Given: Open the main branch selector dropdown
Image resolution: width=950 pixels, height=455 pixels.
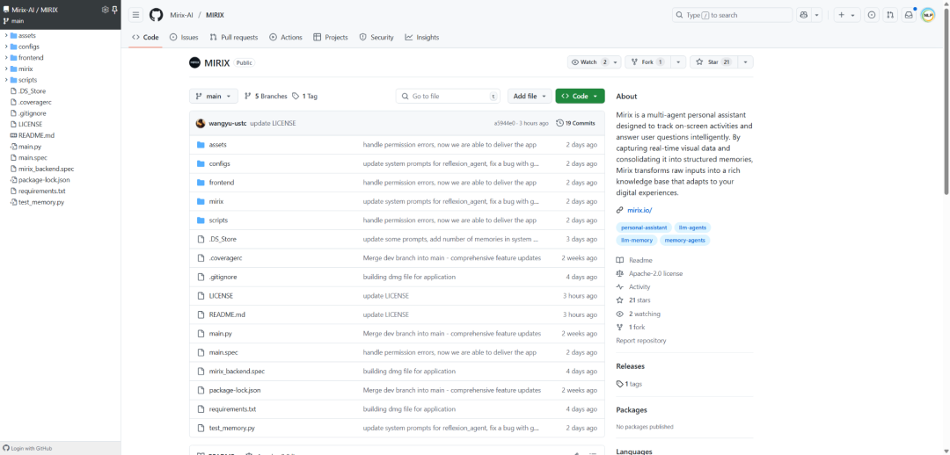Looking at the screenshot, I should pos(213,97).
